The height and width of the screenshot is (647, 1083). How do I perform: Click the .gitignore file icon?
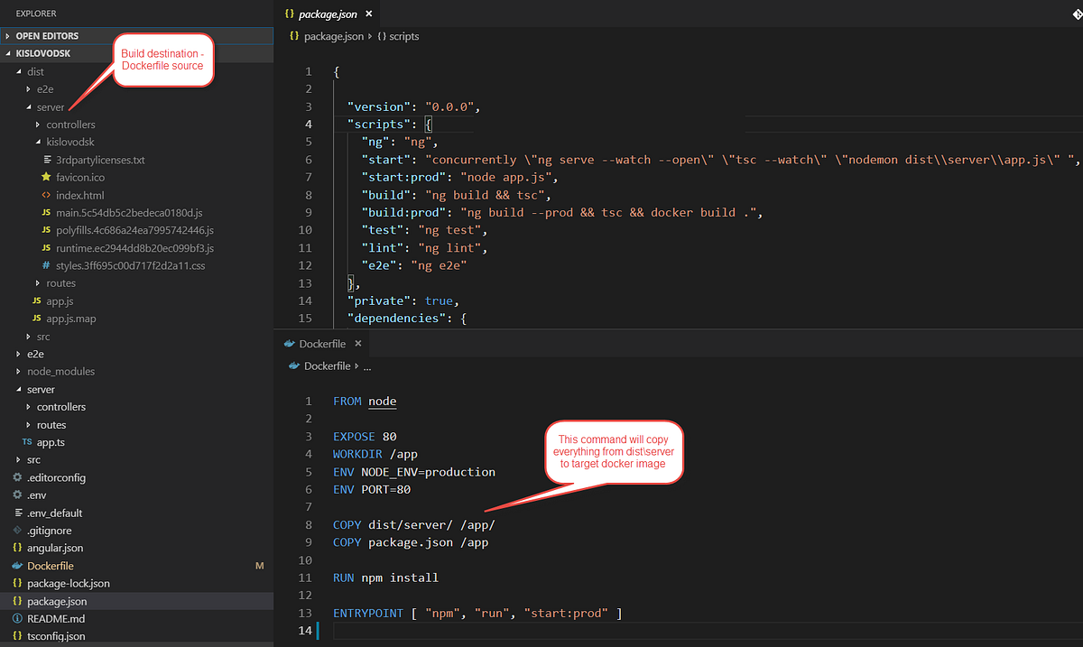pos(16,530)
